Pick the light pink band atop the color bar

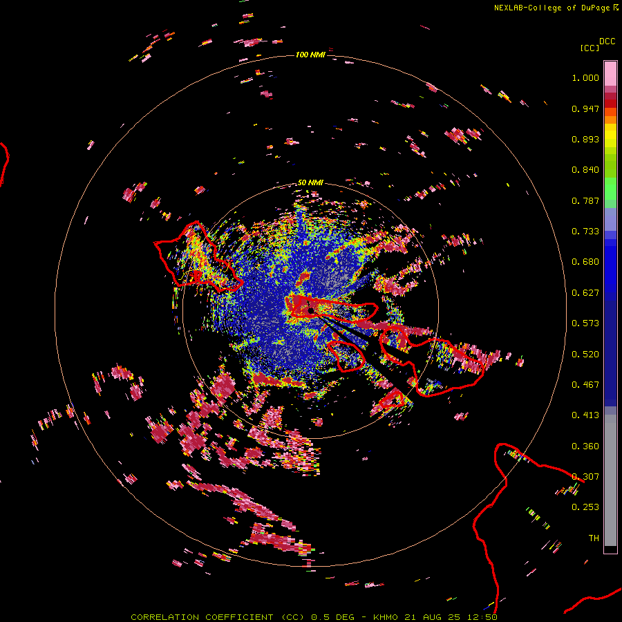(610, 74)
